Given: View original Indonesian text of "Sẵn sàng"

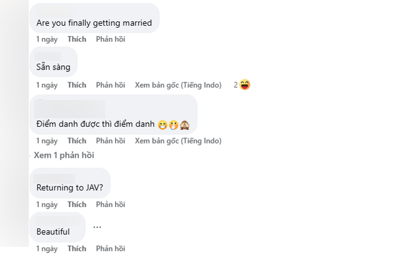Looking at the screenshot, I should coord(178,85).
